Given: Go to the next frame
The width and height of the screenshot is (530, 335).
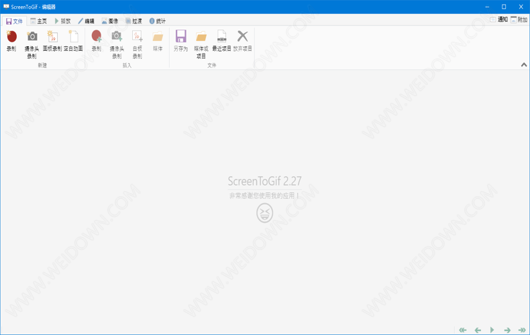Looking at the screenshot, I should pos(507,330).
